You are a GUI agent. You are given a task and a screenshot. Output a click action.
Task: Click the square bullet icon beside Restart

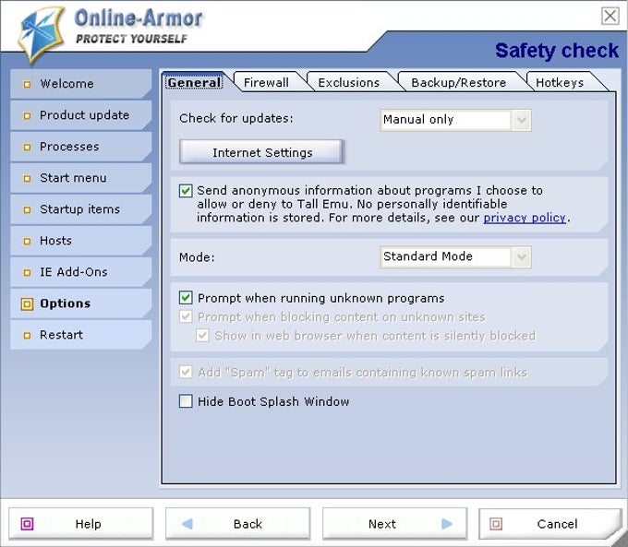[x=27, y=336]
